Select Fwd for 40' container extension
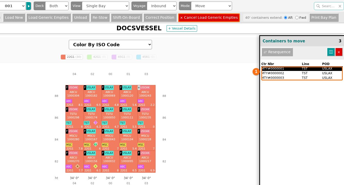Screen dimensions: 344x185 point(297,18)
